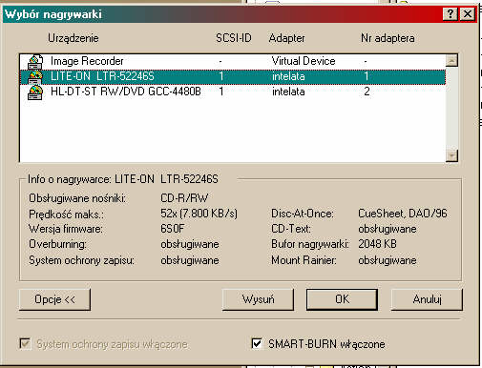The height and width of the screenshot is (368, 482).
Task: Click the firmware version 6S0F value
Action: (172, 229)
